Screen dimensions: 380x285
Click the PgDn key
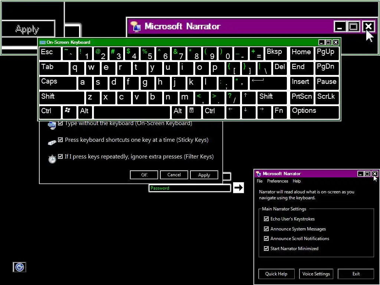click(327, 68)
